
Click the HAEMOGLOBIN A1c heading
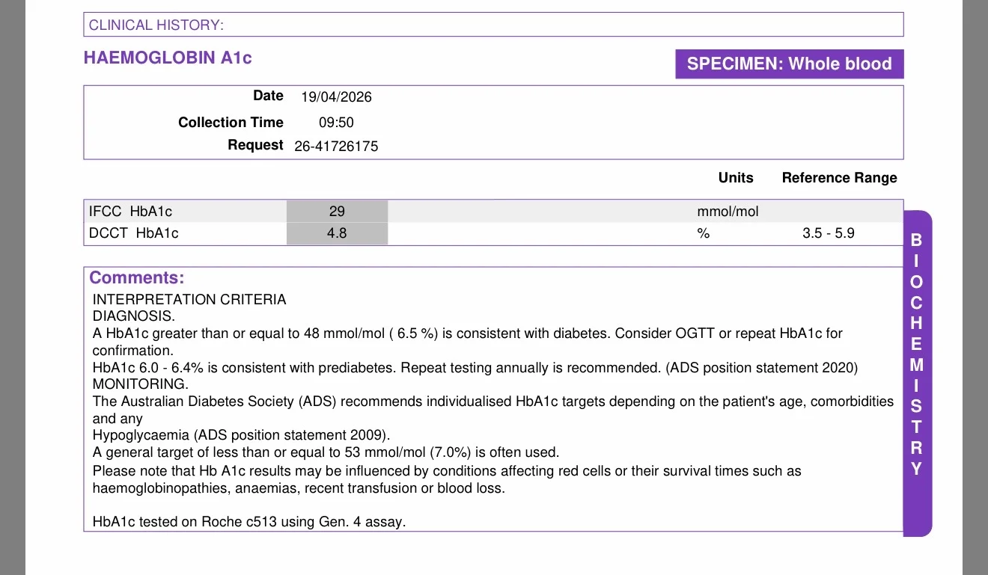168,58
